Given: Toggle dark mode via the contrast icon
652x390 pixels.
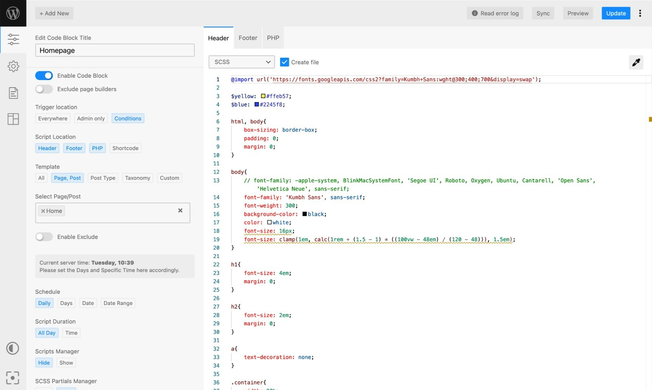Looking at the screenshot, I should (13, 348).
